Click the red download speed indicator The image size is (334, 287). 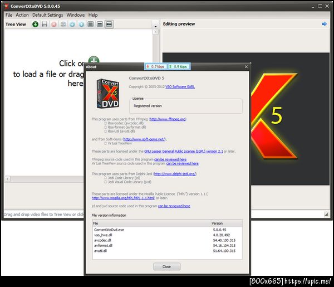coord(156,66)
